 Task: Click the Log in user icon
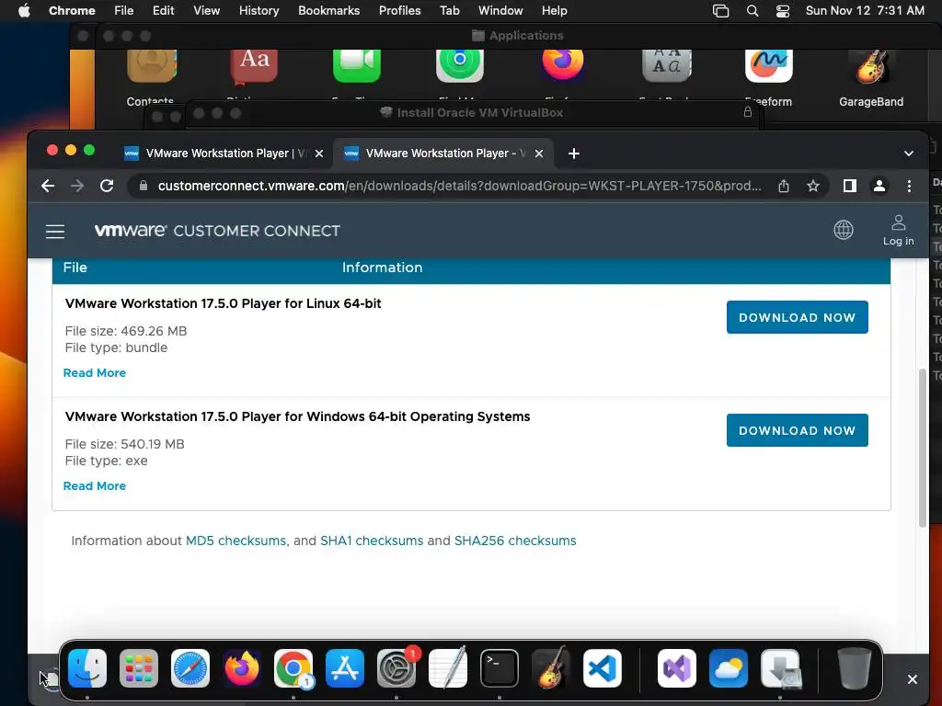(x=898, y=231)
